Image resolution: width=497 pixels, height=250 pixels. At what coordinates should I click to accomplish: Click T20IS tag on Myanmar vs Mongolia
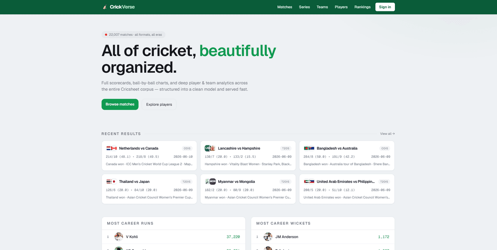285,182
